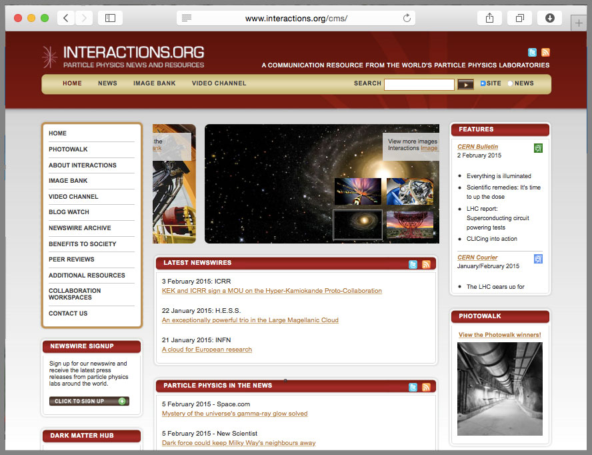Click the search text field
Screen dimensions: 592x455
419,85
